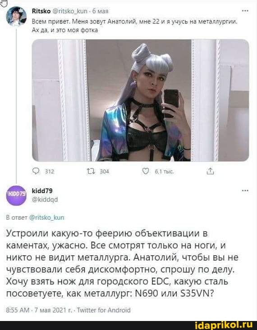The height and width of the screenshot is (330, 257).
Task: Open the @ritsko_kun handle link
Action: [x=70, y=11]
